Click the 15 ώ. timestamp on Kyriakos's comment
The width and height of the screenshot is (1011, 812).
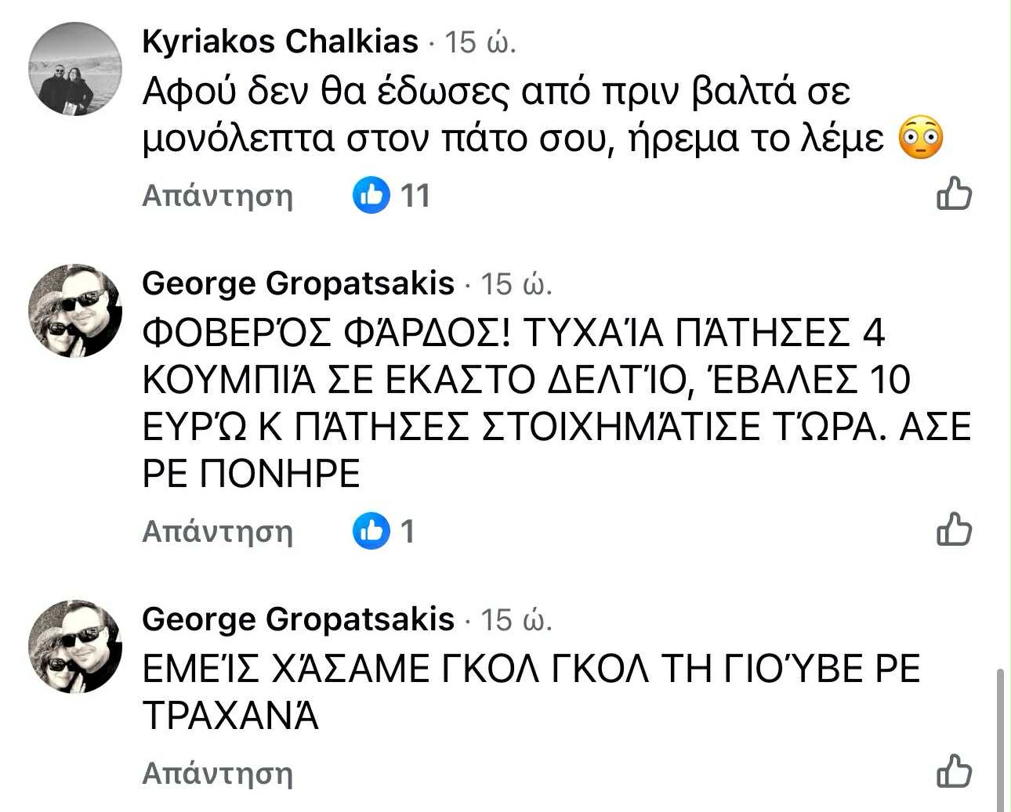point(480,42)
